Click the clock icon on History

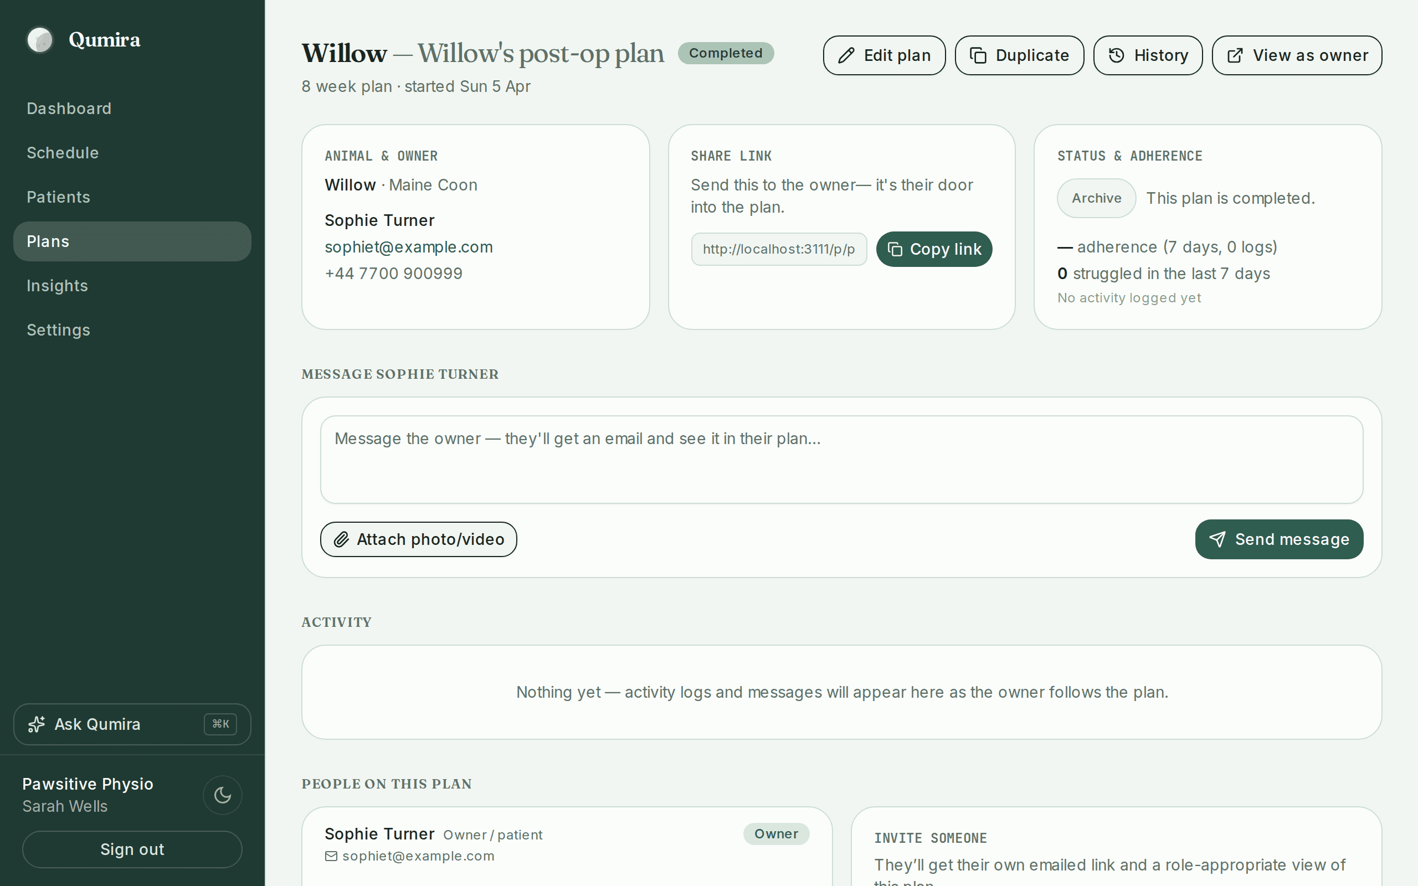(x=1116, y=56)
